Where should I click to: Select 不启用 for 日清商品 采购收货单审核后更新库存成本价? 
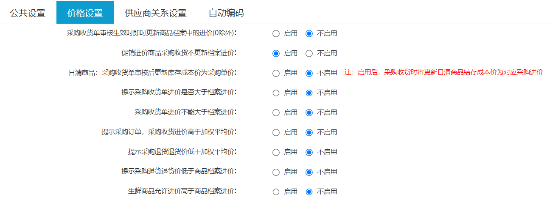[309, 73]
